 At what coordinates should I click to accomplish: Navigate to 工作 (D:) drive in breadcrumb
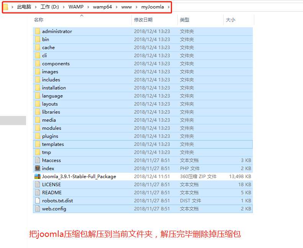click(x=50, y=7)
